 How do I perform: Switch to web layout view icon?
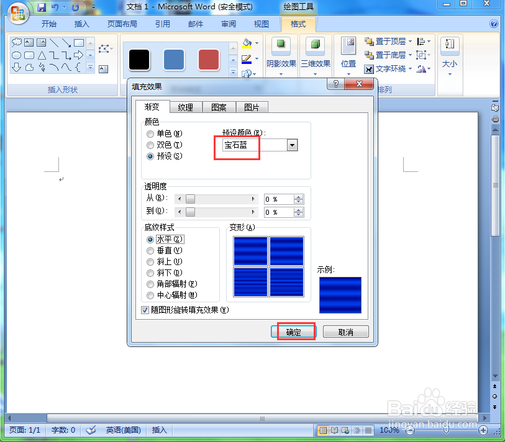tap(345, 430)
